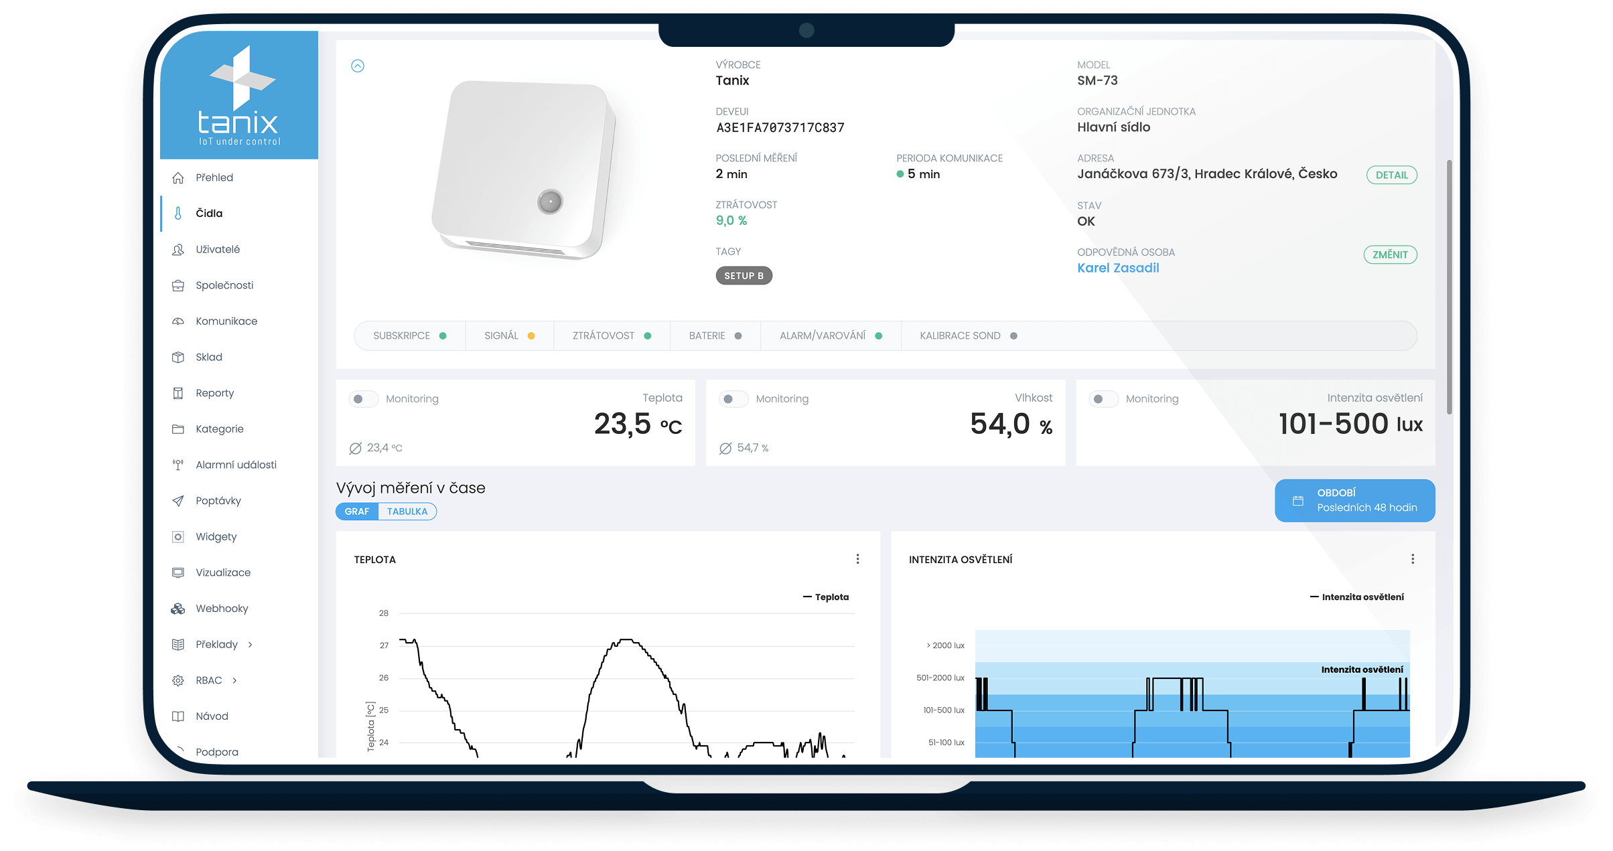
Task: Switch to the TABULKA view tab
Action: [x=407, y=512]
